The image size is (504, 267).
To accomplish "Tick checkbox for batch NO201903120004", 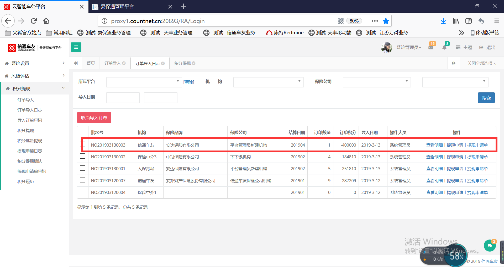I will point(83,192).
